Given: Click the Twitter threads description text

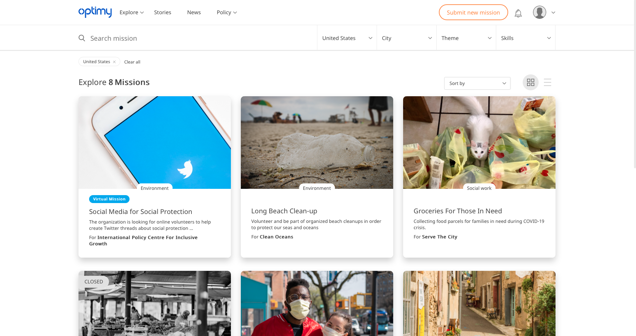Looking at the screenshot, I should (x=150, y=225).
